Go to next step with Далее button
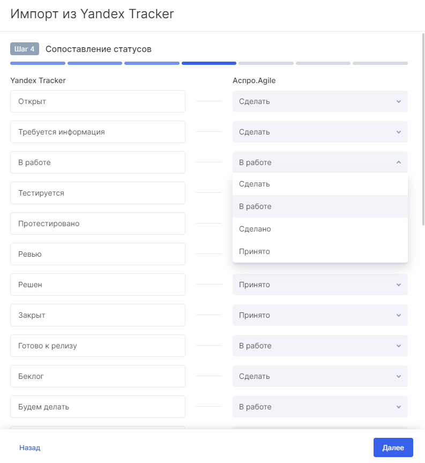Screen dimensions: 425x463 click(393, 447)
